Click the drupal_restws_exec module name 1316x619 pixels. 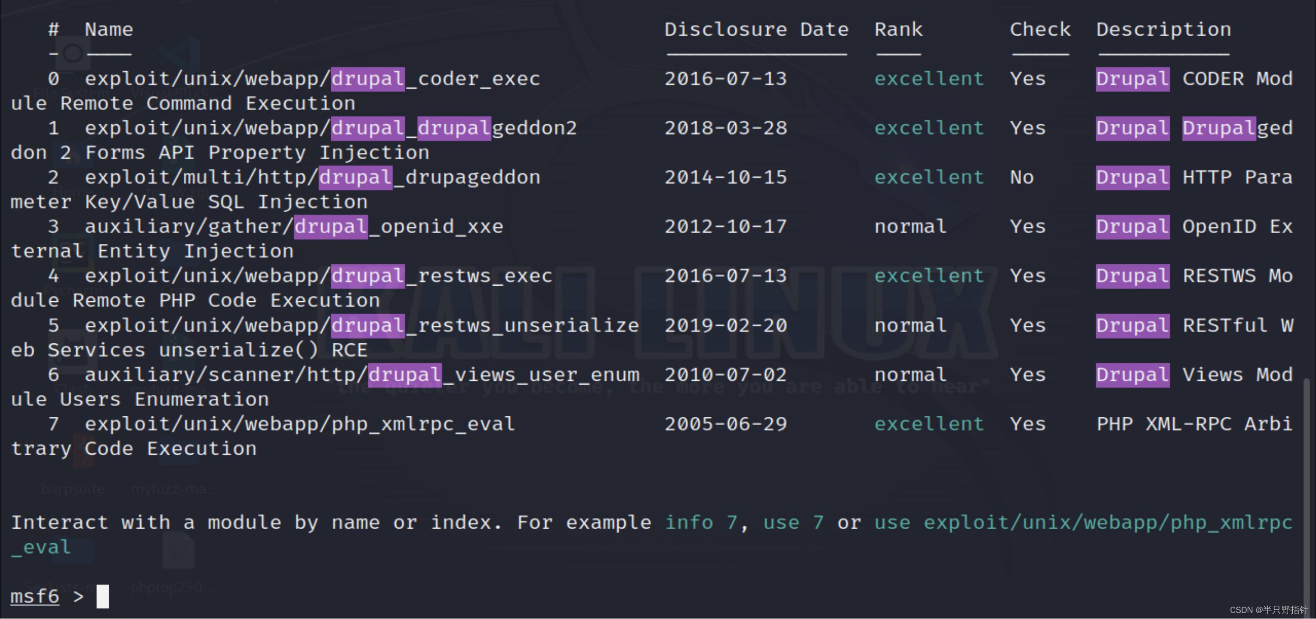click(x=442, y=276)
